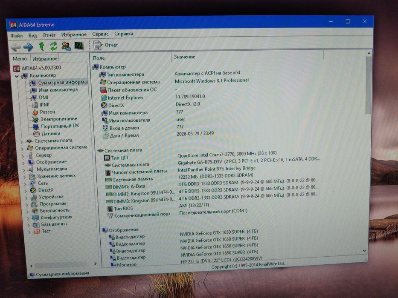
Task: Click the vertical scrollbar up arrow
Action: (369, 54)
